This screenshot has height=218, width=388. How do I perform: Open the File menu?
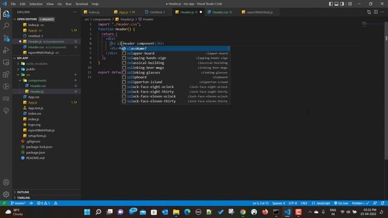pos(13,4)
